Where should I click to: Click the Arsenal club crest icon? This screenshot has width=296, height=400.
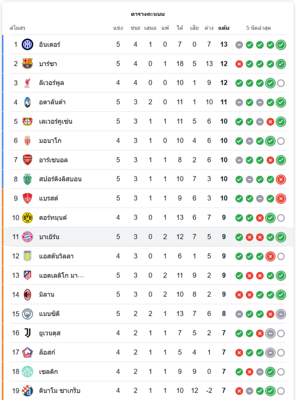pyautogui.click(x=27, y=160)
